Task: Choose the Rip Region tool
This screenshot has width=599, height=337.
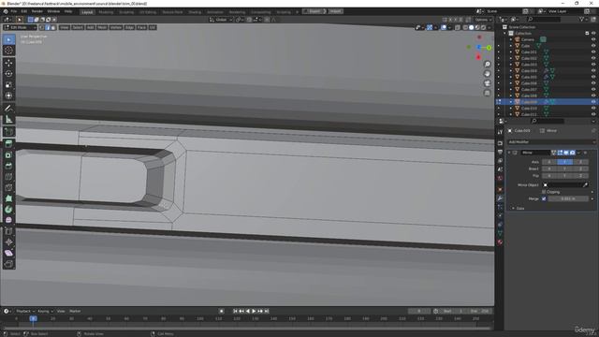Action: pyautogui.click(x=8, y=264)
